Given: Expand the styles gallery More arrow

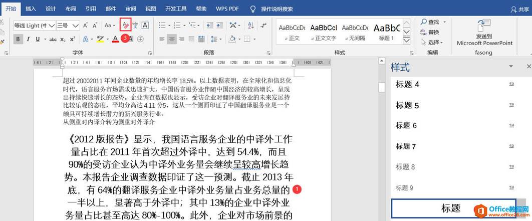Looking at the screenshot, I should click(406, 41).
